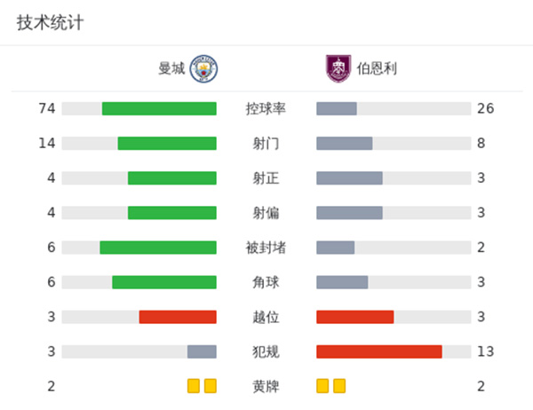Click the 技术统计 section heading
Screen dimensions: 533x410
[50, 23]
